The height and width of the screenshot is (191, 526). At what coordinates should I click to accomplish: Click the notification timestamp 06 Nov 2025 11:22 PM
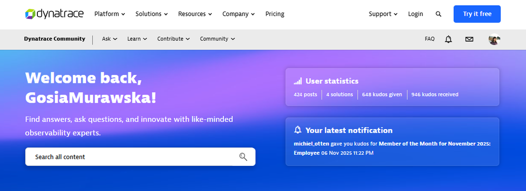point(347,153)
